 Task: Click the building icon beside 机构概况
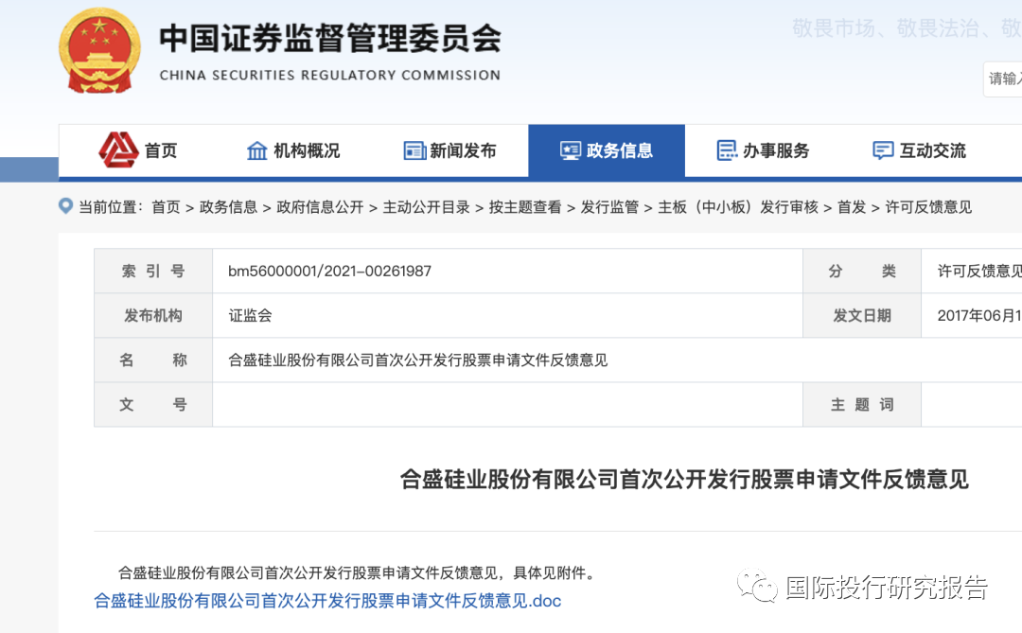[x=256, y=150]
